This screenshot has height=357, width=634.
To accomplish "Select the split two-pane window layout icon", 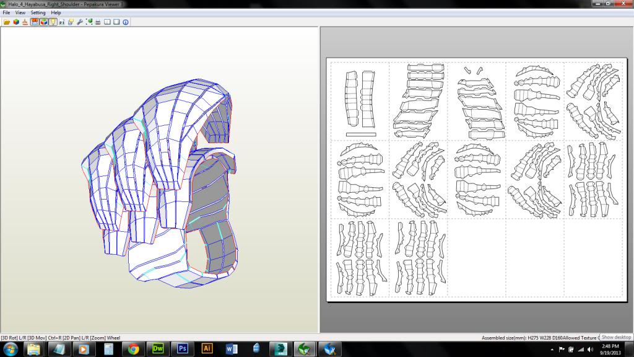I will (107, 22).
